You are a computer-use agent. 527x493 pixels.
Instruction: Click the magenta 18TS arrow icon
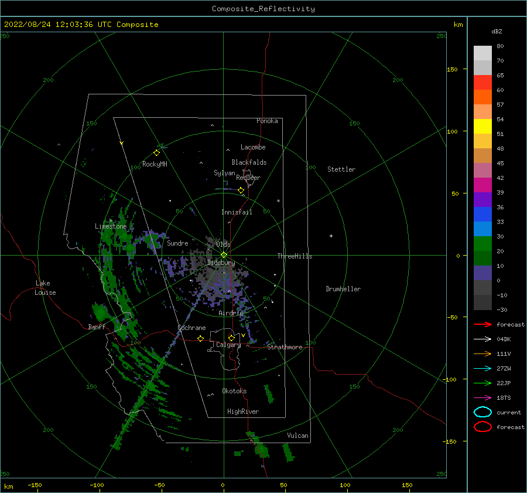pyautogui.click(x=482, y=398)
